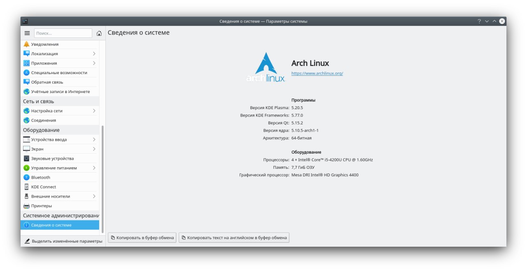Click Выделить изменённые параметры button
The width and height of the screenshot is (527, 271).
point(63,241)
